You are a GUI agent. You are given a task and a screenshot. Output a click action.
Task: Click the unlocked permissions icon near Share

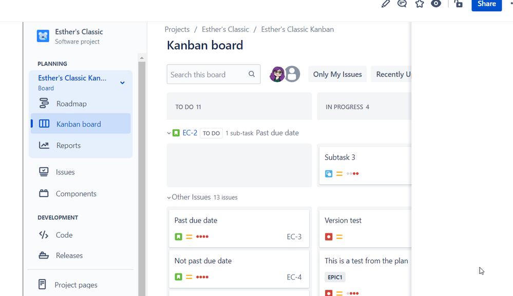click(458, 4)
